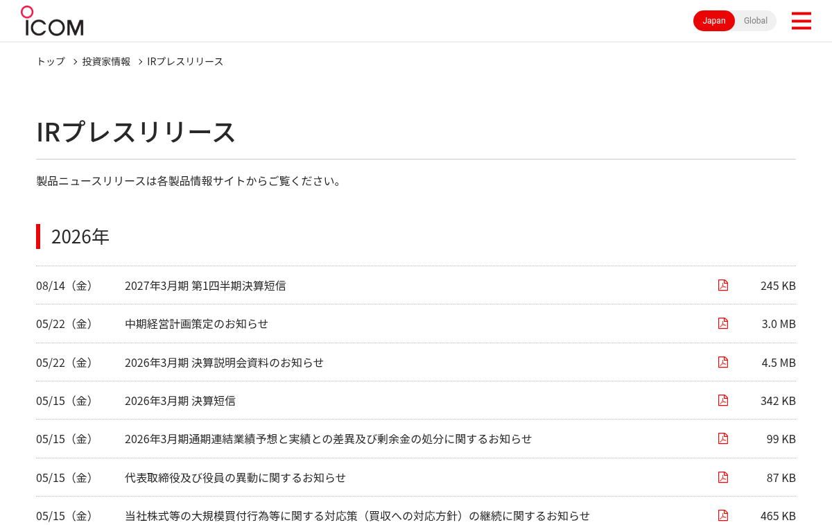The width and height of the screenshot is (832, 525).
Task: Open PDF icon for 2027年3月期 第1四半期決算短信
Action: coord(723,285)
